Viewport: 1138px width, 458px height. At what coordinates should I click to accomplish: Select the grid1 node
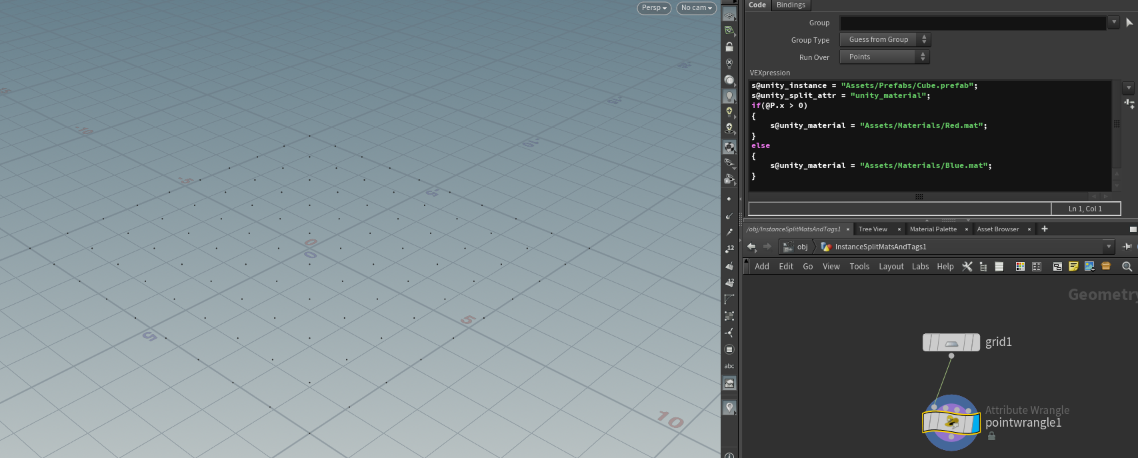[951, 343]
